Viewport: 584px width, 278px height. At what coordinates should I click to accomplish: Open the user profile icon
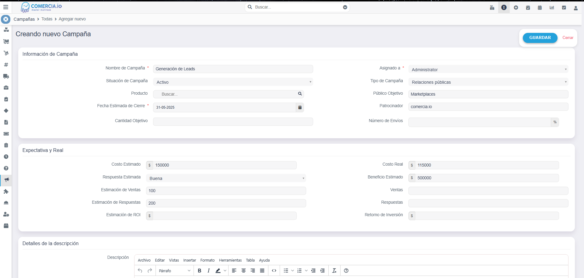click(575, 8)
